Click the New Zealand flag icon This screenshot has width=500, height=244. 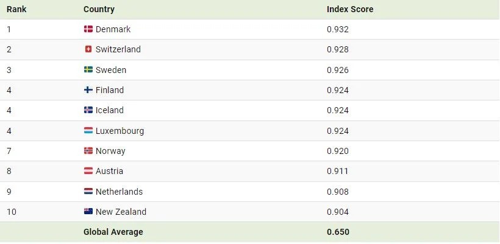tap(88, 212)
